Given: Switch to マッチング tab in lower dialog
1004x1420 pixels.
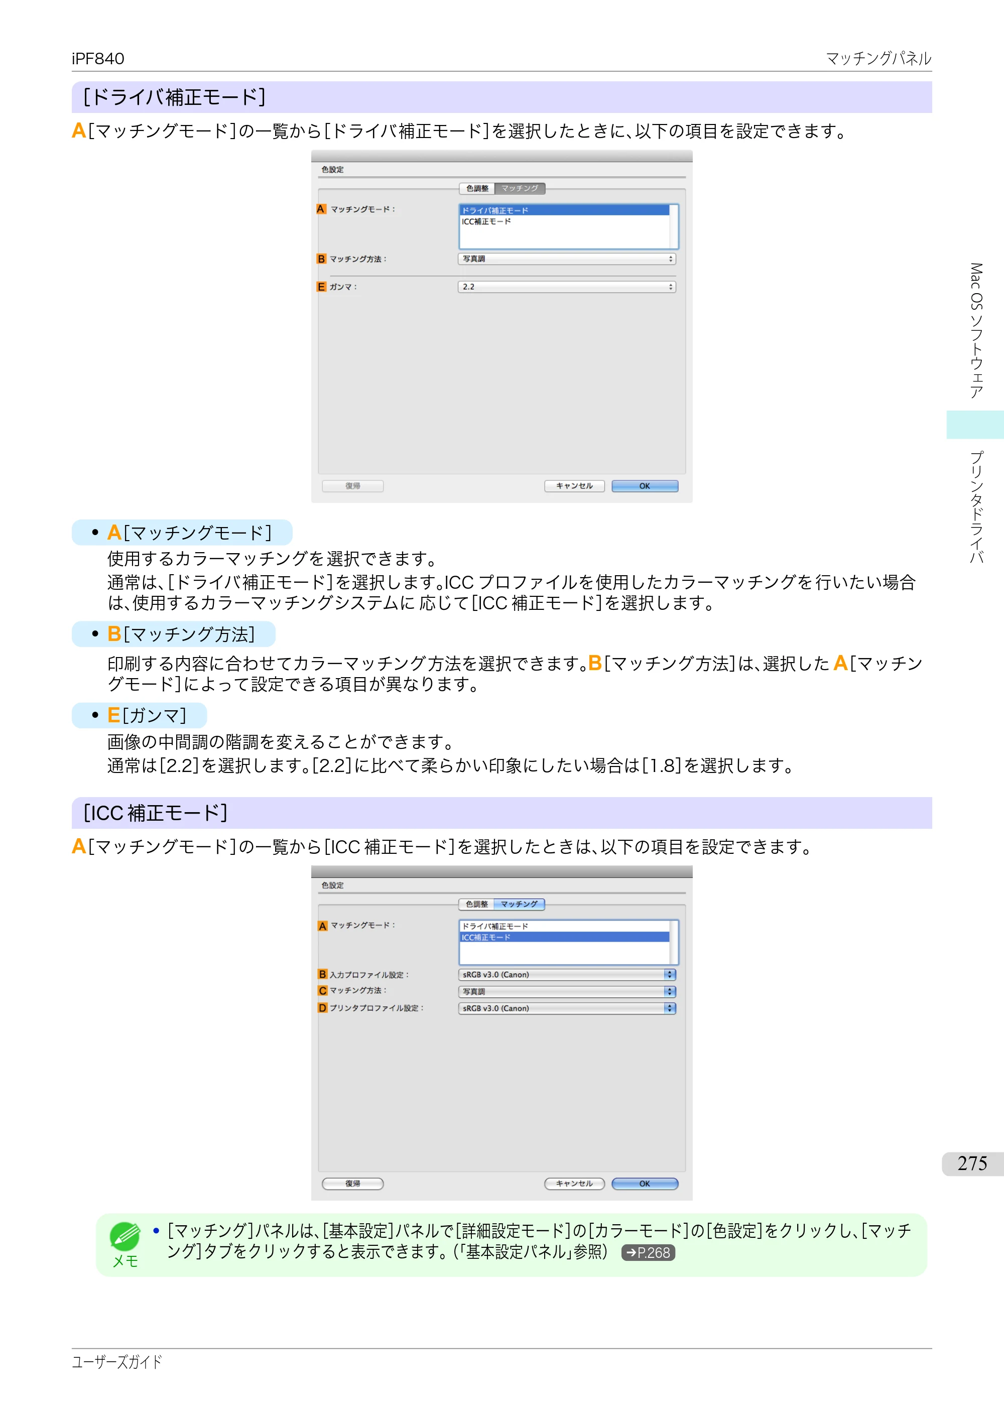Looking at the screenshot, I should tap(520, 904).
